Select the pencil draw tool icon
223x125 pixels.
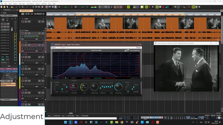coord(59,7)
